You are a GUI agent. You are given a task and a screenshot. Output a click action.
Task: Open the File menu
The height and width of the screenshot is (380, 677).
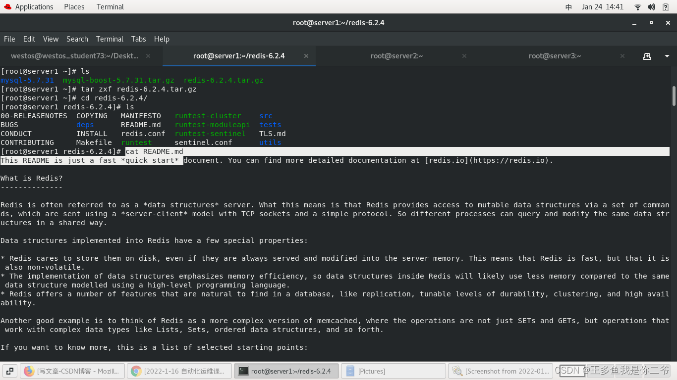pyautogui.click(x=9, y=39)
